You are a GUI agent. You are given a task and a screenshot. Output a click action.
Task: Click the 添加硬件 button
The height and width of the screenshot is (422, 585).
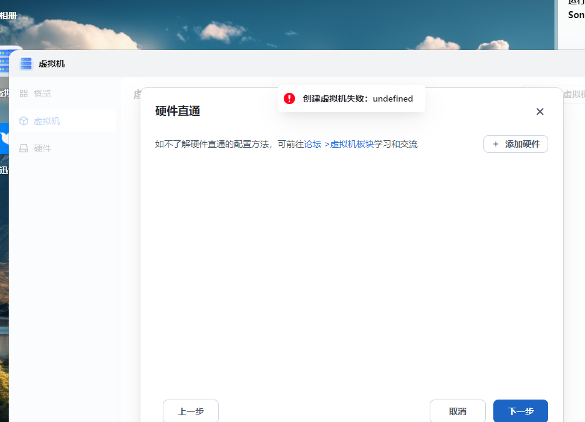coord(516,144)
